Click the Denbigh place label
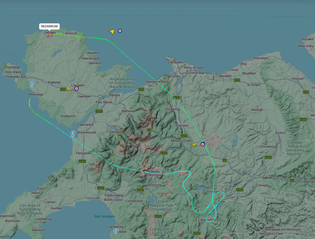Viewport: 315px width, 239px height. point(257,110)
